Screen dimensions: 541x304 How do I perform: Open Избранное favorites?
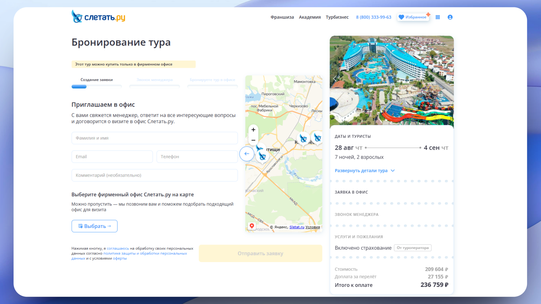coord(413,17)
